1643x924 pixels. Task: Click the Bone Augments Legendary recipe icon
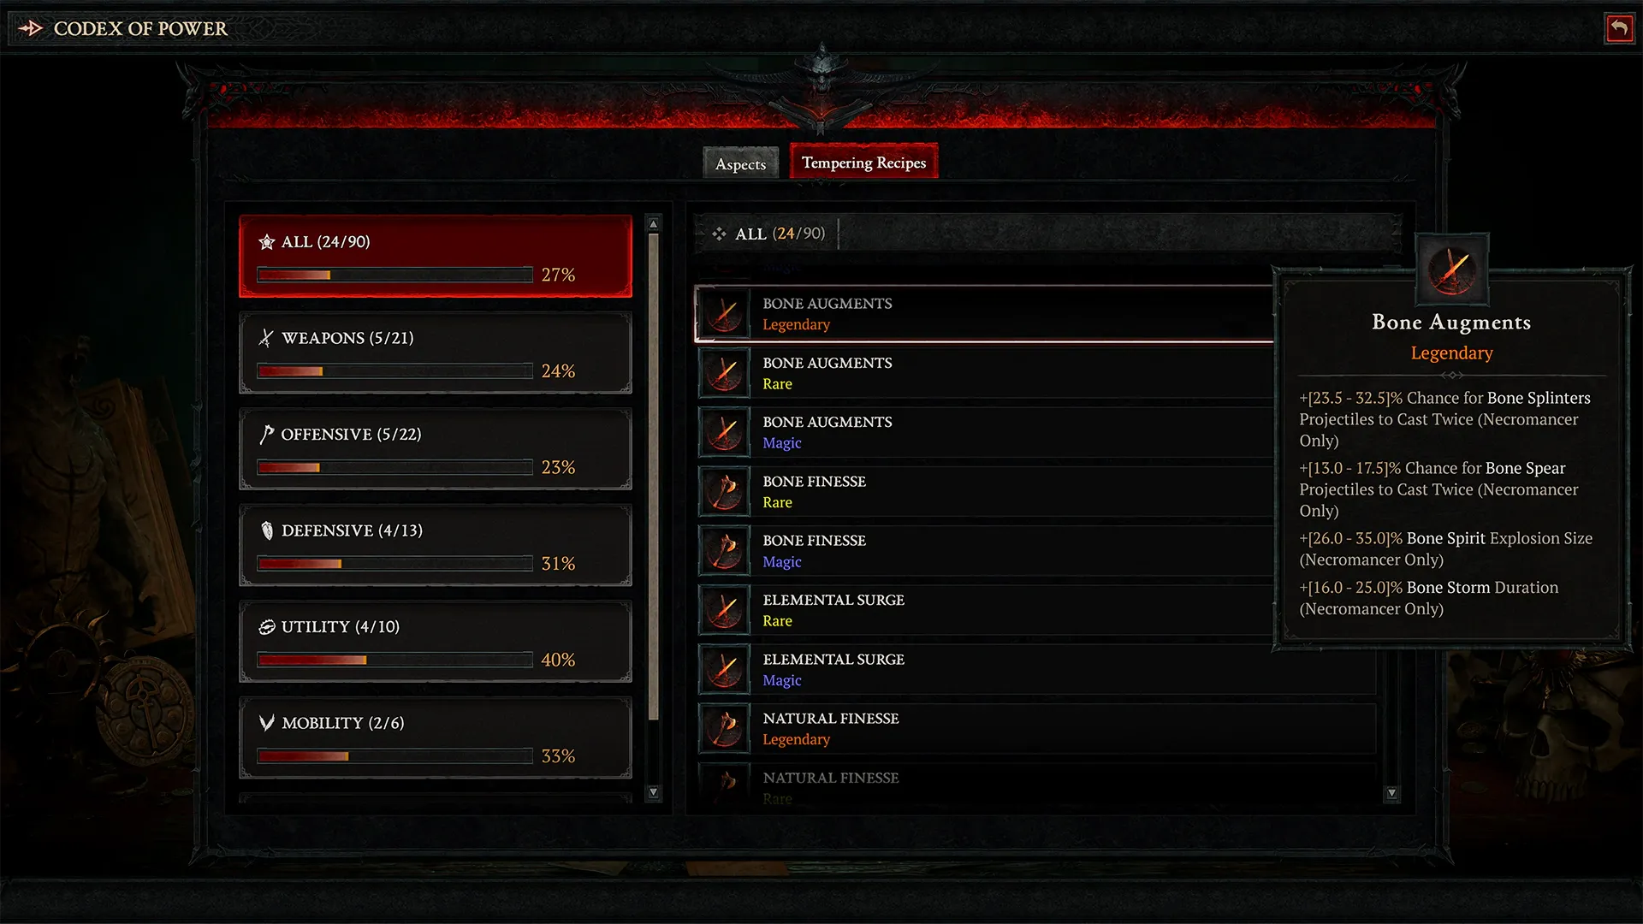point(723,314)
